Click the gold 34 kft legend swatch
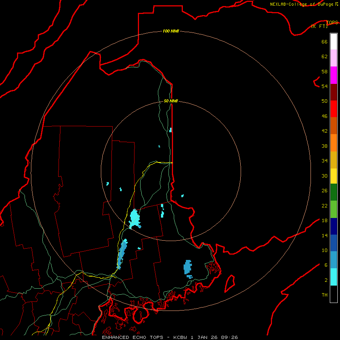Image resolution: width=340 pixels, height=340 pixels. 334,160
